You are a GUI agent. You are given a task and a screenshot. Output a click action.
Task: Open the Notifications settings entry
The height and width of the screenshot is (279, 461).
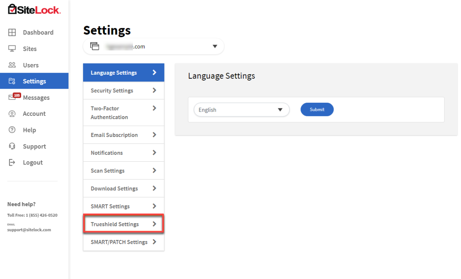pyautogui.click(x=123, y=153)
